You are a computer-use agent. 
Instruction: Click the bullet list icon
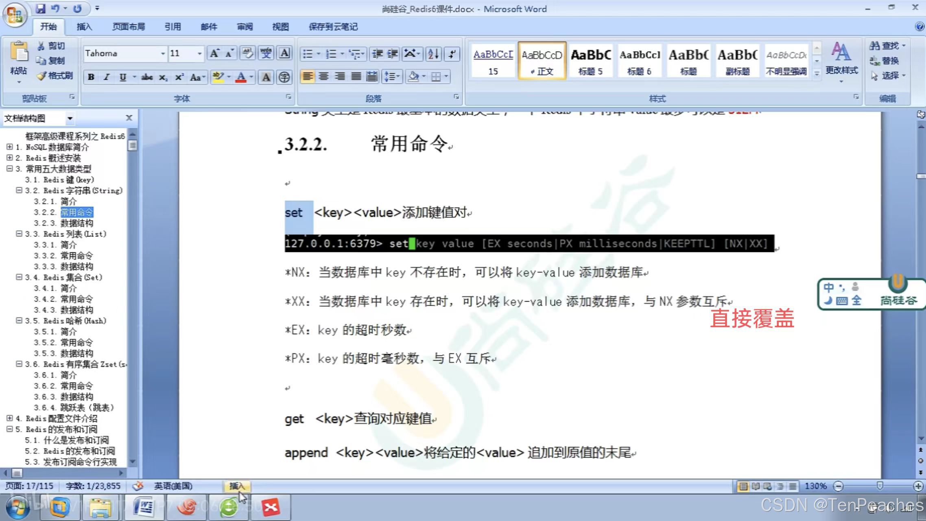pyautogui.click(x=308, y=54)
